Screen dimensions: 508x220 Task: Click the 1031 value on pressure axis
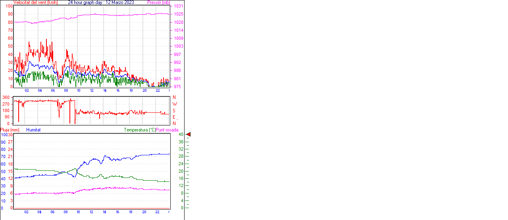[178, 6]
